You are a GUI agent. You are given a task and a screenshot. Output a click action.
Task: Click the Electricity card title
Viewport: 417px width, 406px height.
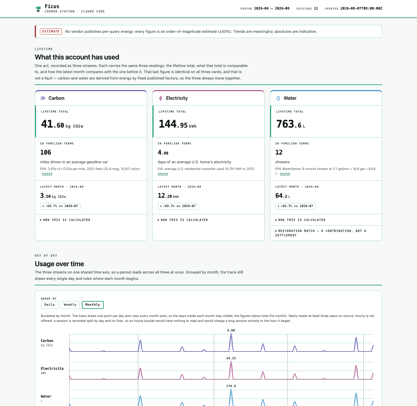(x=177, y=98)
